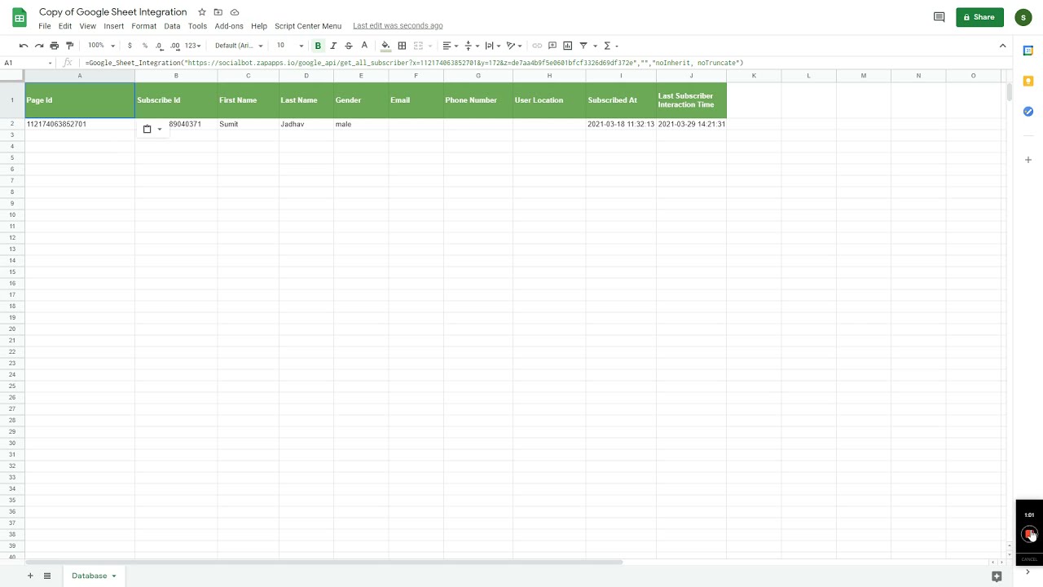Open the Google account avatar

(1023, 17)
